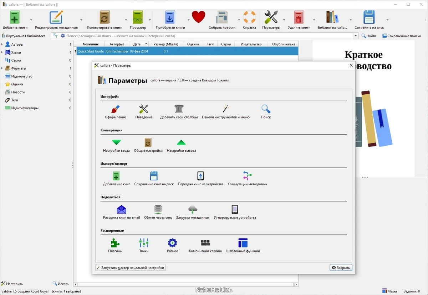The width and height of the screenshot is (428, 295).
Task: Toggle the Макет layout button
Action: pos(390,291)
